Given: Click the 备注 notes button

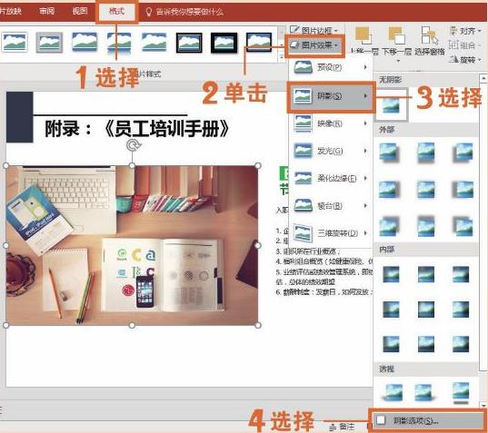Looking at the screenshot, I should [x=342, y=427].
